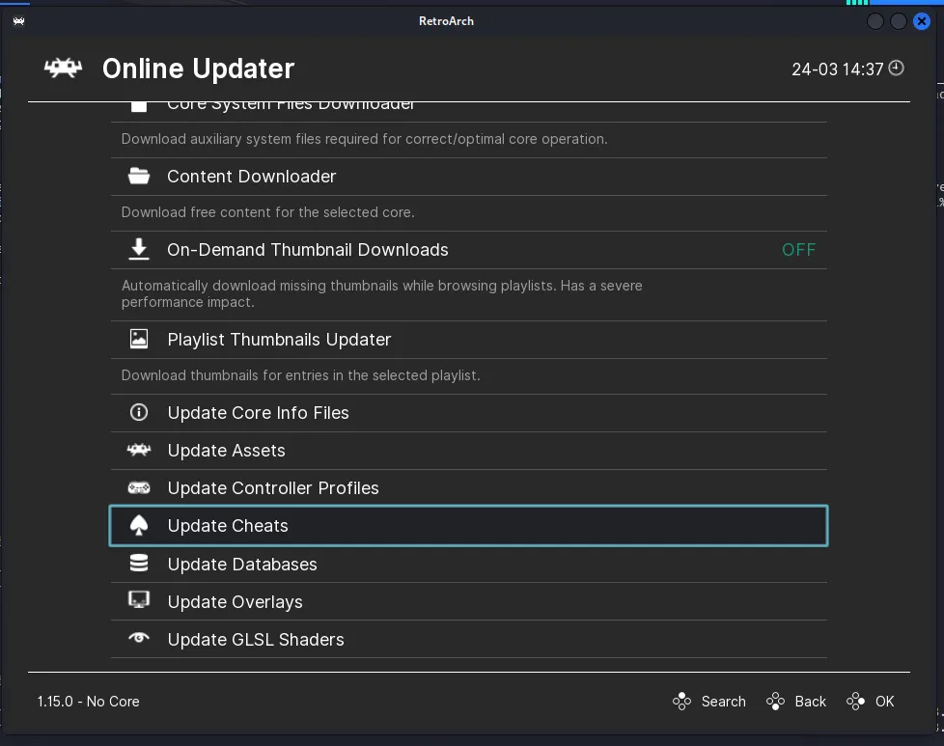Select Update Databases menu entry

click(x=242, y=565)
